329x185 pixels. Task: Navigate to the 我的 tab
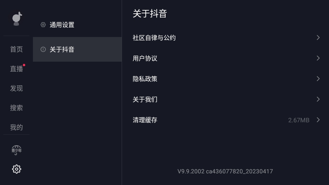click(x=16, y=127)
